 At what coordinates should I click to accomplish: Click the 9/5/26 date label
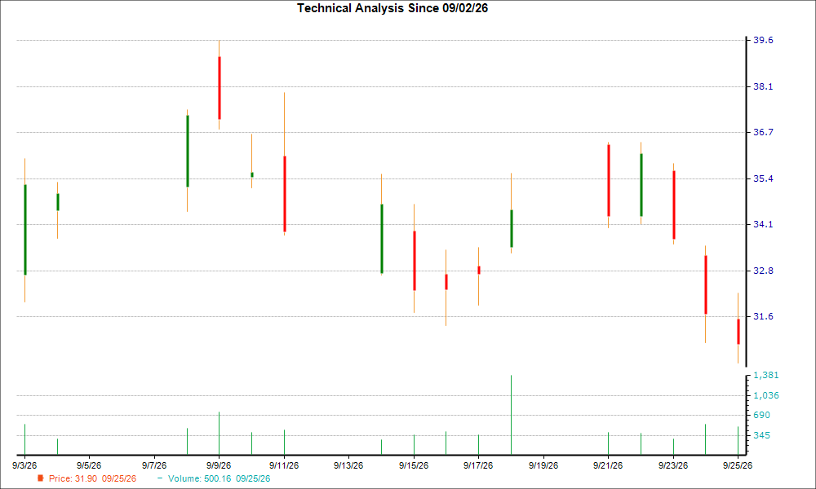click(x=89, y=465)
